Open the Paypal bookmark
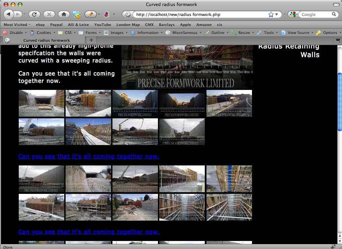 [x=56, y=25]
